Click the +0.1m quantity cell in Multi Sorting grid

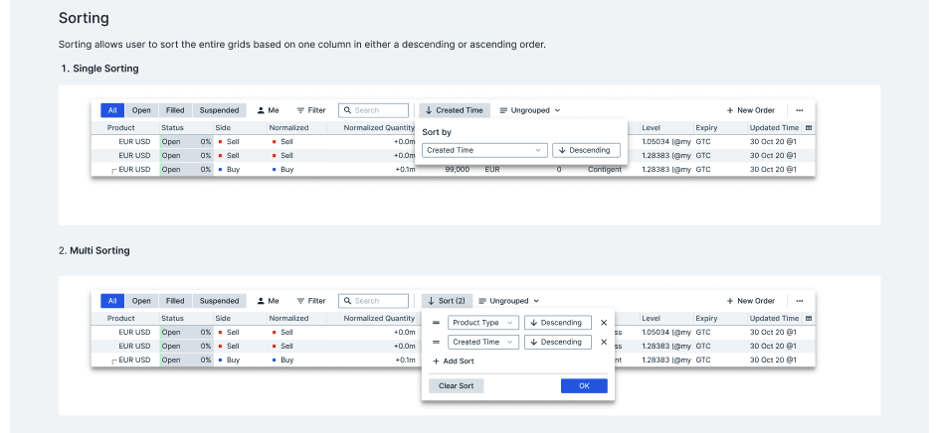(x=405, y=360)
